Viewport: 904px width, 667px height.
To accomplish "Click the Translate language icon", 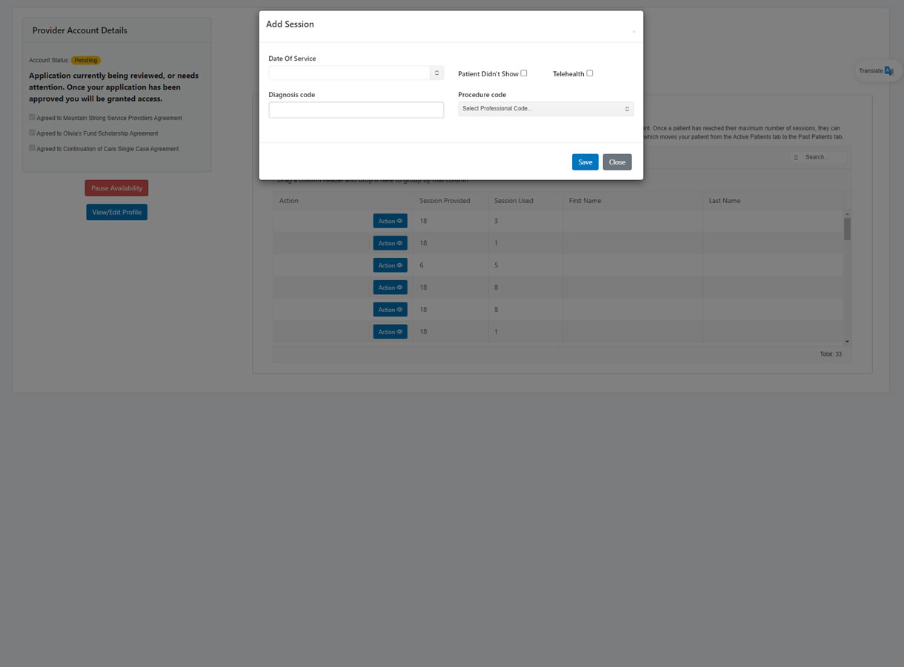I will click(888, 71).
